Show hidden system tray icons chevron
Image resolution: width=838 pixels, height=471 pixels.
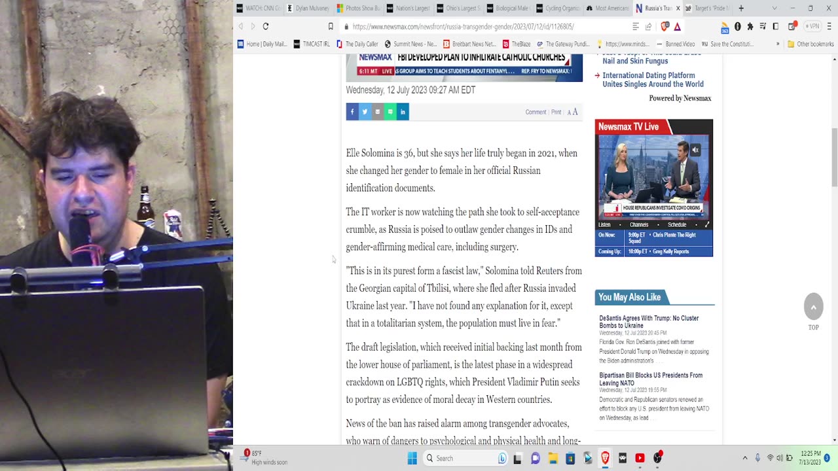pyautogui.click(x=744, y=458)
